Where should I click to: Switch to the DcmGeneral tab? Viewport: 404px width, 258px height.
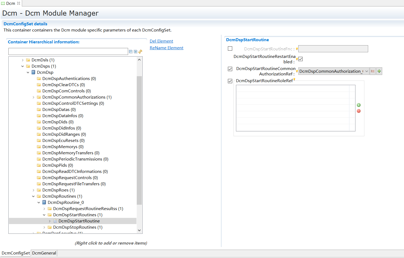pyautogui.click(x=44, y=253)
